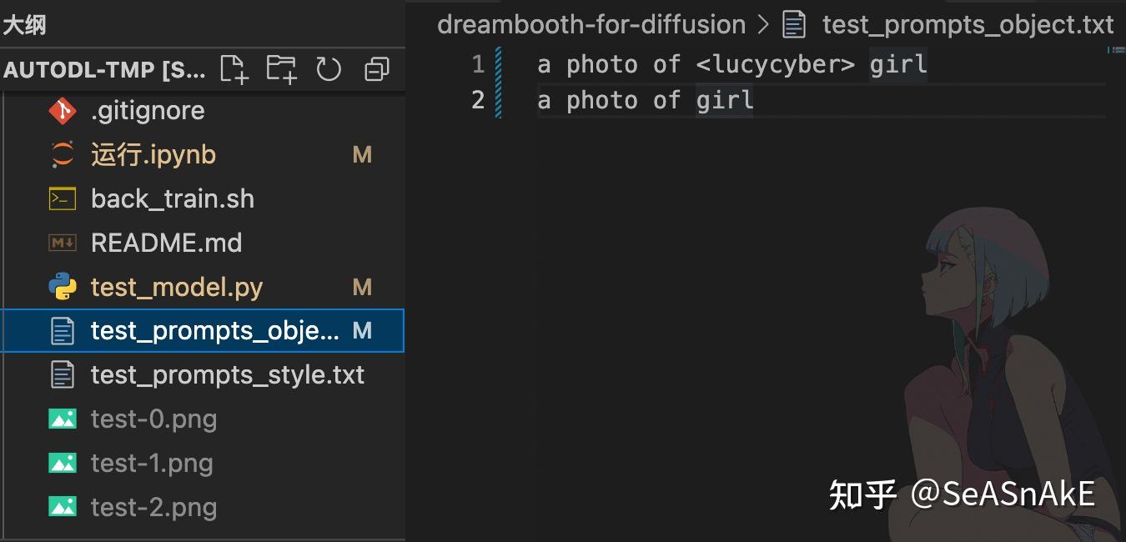This screenshot has height=542, width=1126.
Task: Click the test_prompts_object.txt breadcrumb item
Action: point(968,24)
